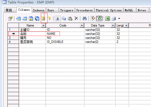Open the Indexes tab
The width and height of the screenshot is (151, 107).
click(x=39, y=10)
